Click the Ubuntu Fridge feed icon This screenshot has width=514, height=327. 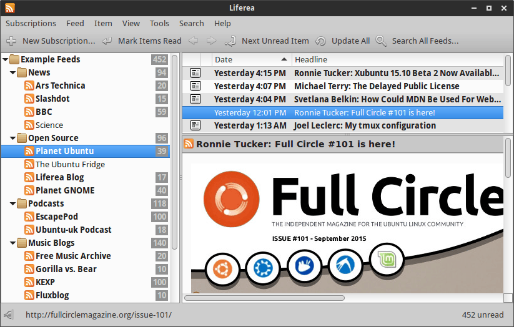click(29, 164)
